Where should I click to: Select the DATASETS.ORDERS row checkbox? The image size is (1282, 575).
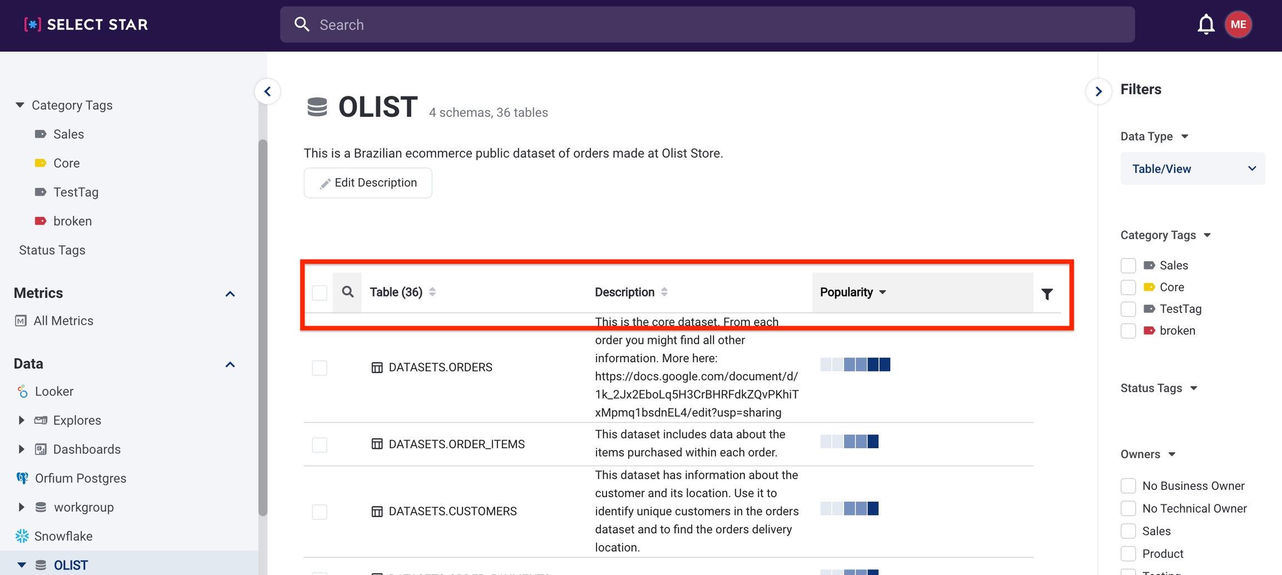pos(319,368)
